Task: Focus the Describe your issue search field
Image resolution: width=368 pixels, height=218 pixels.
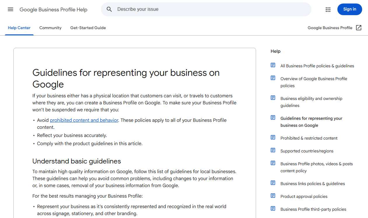Action: (x=206, y=9)
